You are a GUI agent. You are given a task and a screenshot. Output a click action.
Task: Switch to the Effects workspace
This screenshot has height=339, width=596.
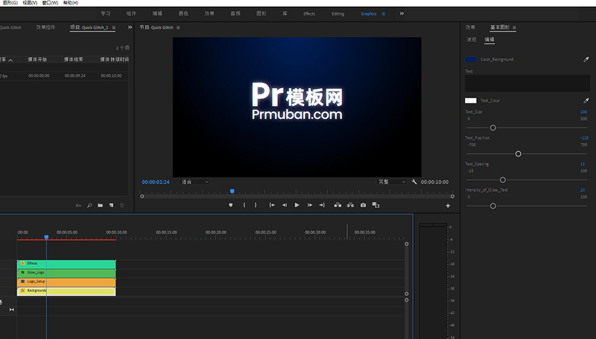(309, 14)
